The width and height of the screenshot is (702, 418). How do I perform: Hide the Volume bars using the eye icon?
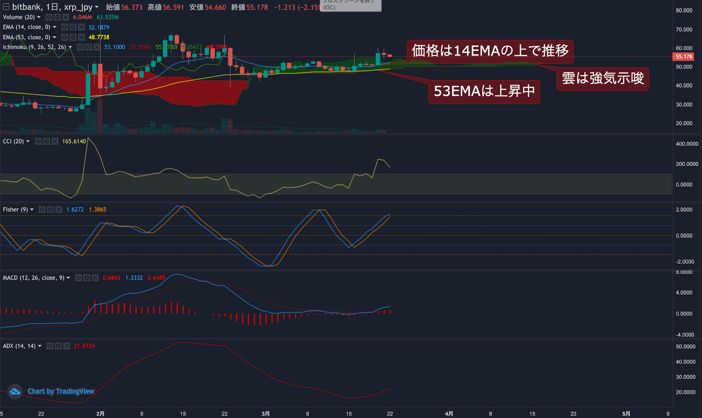click(49, 18)
